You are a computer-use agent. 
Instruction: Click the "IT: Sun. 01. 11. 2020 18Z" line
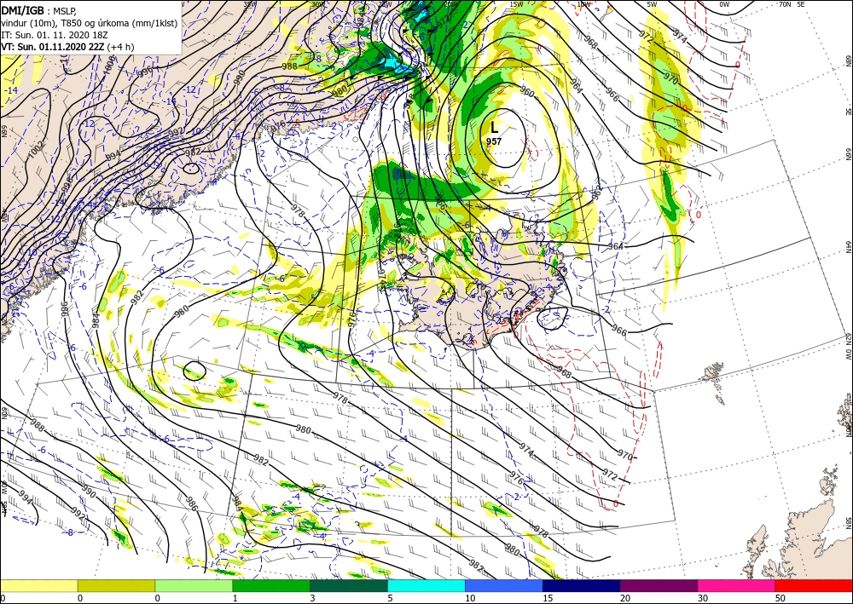[x=53, y=35]
